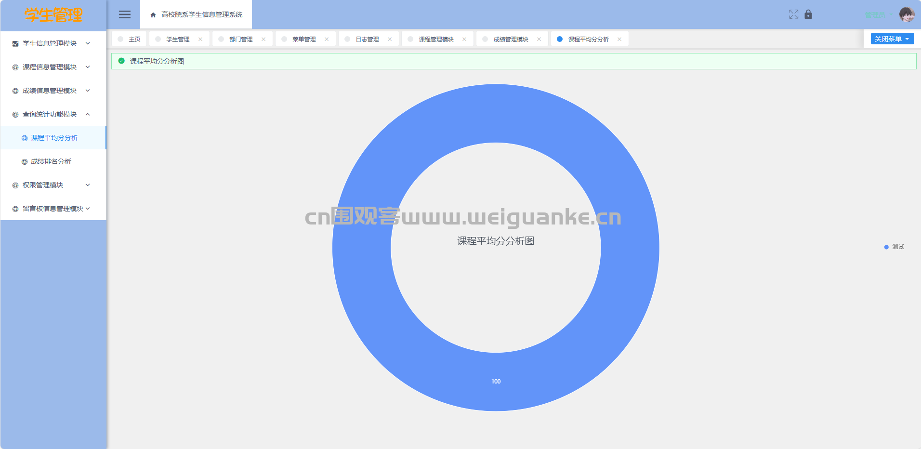The image size is (921, 449).
Task: Toggle fullscreen mode icon
Action: pos(794,14)
